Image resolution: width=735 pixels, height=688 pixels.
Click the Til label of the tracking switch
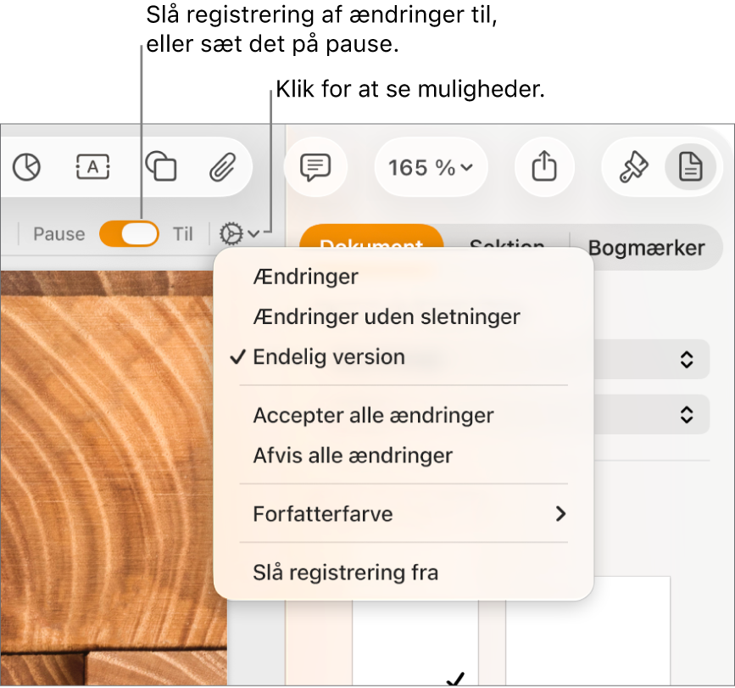[183, 233]
